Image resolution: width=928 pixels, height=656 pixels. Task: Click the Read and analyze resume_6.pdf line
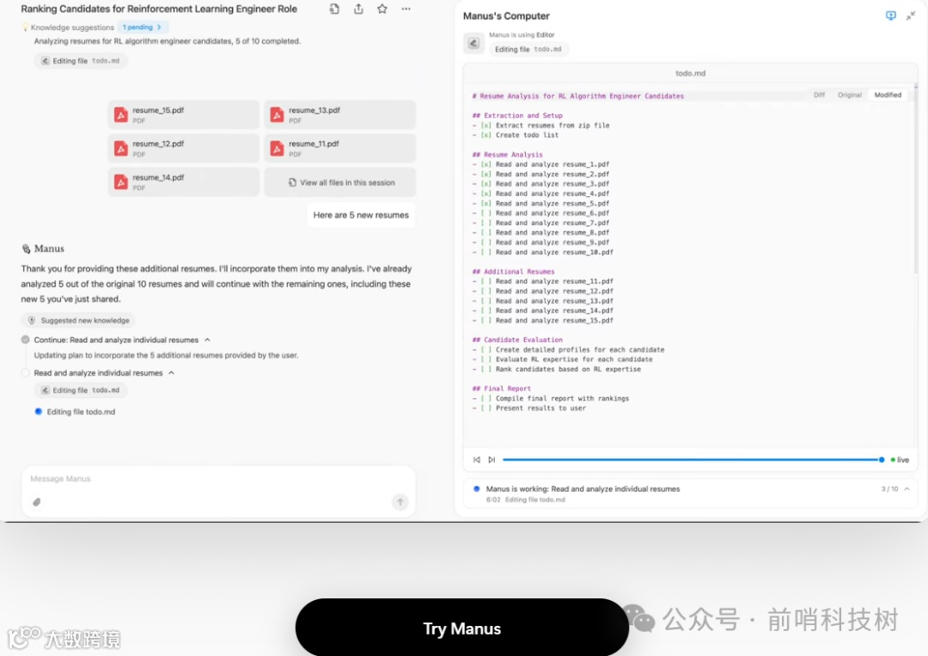click(540, 213)
